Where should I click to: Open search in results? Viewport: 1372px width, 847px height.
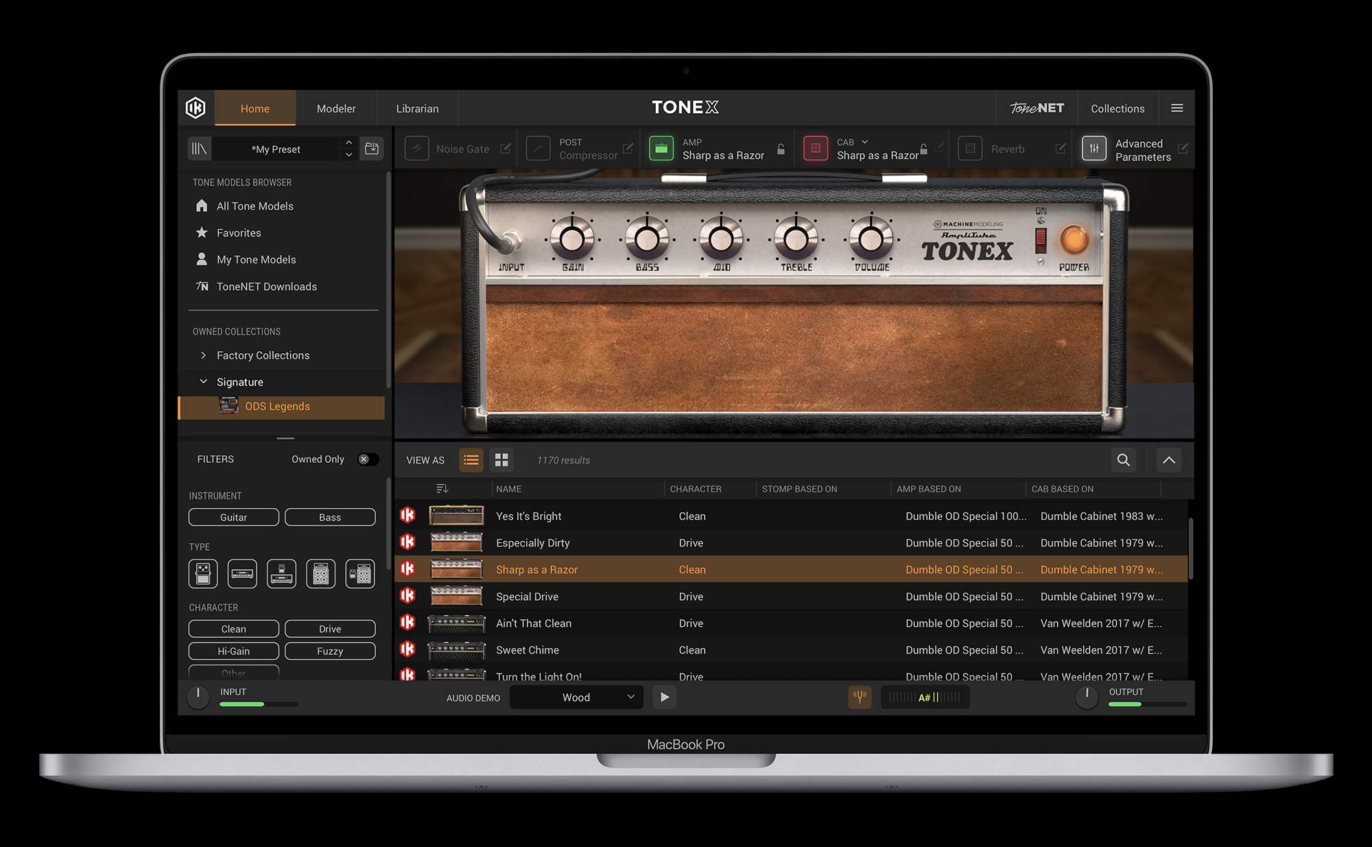tap(1124, 460)
